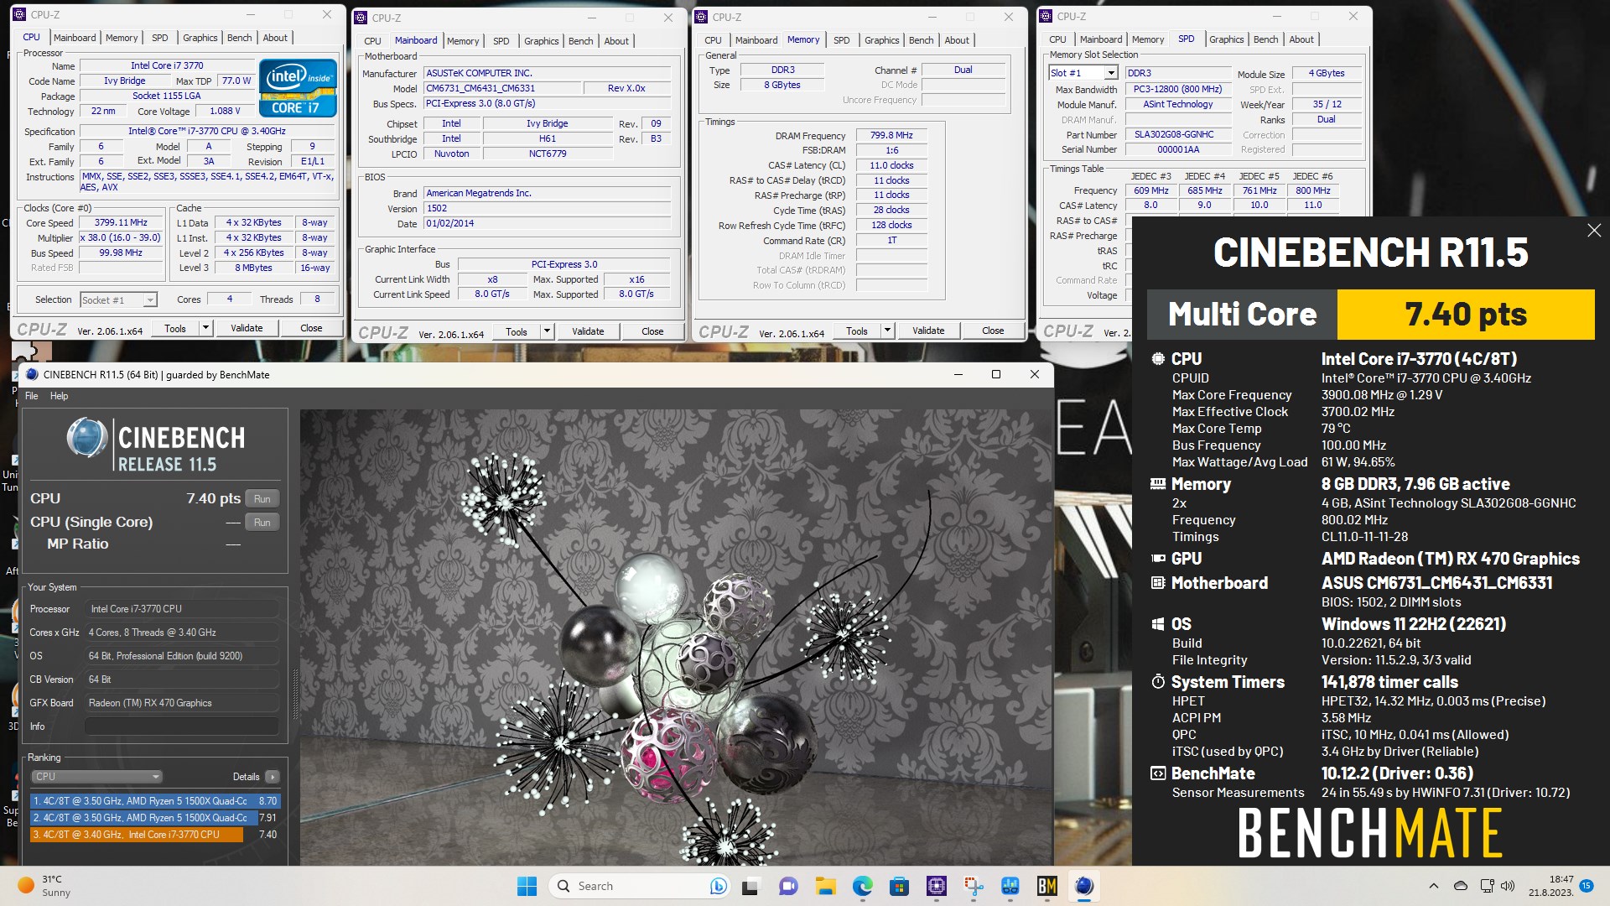Open notification center badge
The height and width of the screenshot is (906, 1610).
pyautogui.click(x=1587, y=886)
